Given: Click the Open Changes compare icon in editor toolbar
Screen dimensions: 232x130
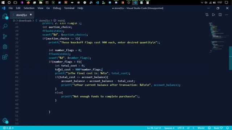Looking at the screenshot, I should (207, 15).
